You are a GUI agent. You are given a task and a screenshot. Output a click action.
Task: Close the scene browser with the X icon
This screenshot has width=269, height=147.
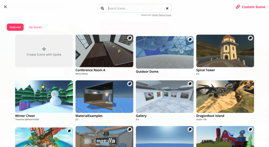5,7
